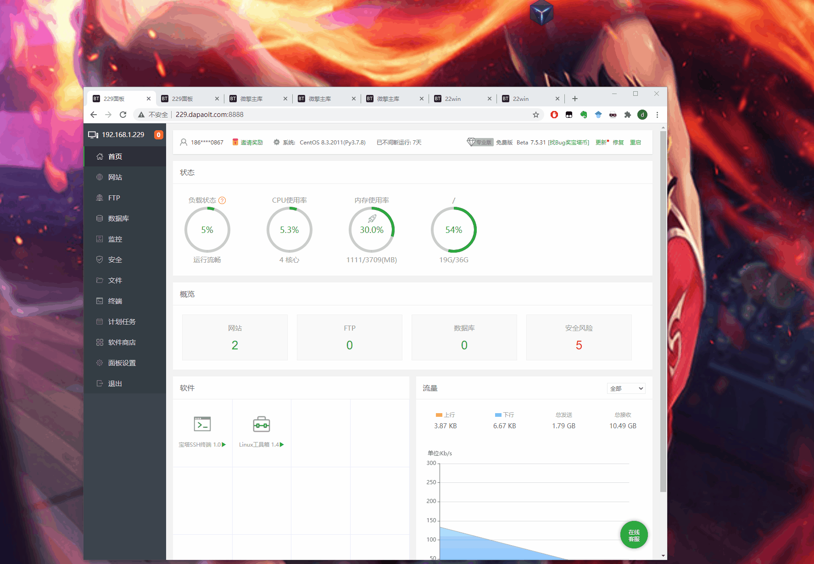
Task: Click the Evernote elephant extension icon
Action: click(x=584, y=115)
